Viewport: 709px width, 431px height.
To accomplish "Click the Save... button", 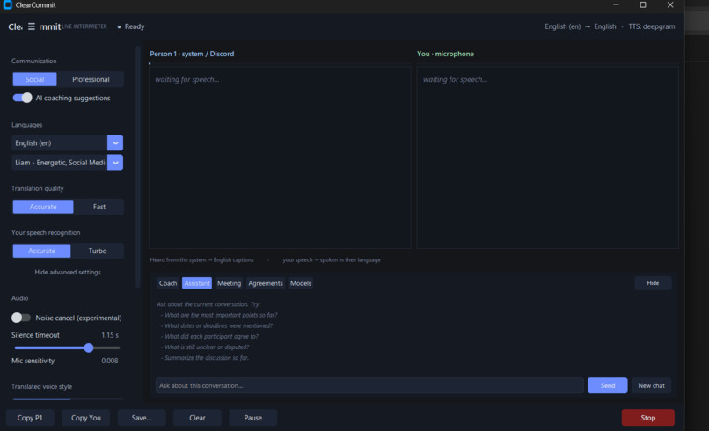I will (x=142, y=418).
